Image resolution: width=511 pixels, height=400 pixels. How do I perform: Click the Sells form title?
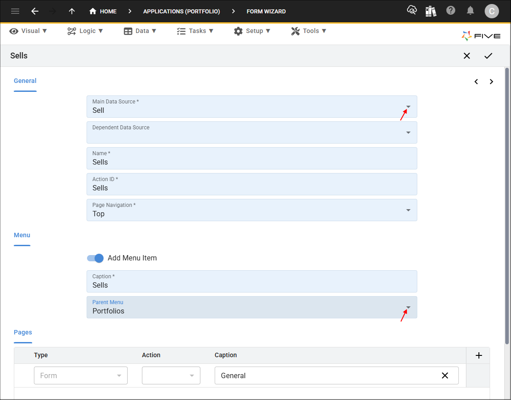[x=19, y=56]
